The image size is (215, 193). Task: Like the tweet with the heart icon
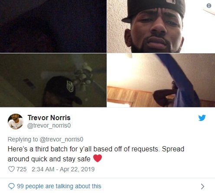coord(11,169)
